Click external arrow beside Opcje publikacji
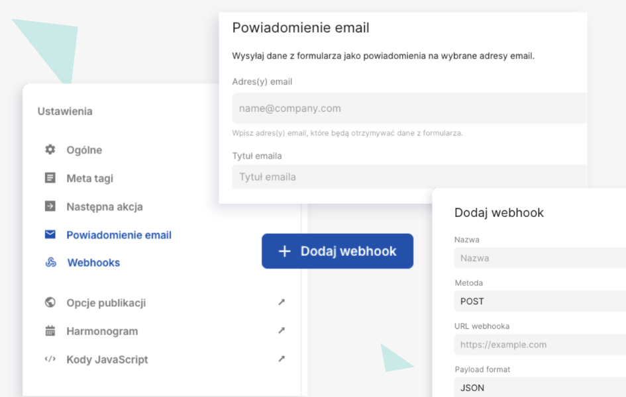Image resolution: width=626 pixels, height=397 pixels. tap(282, 302)
